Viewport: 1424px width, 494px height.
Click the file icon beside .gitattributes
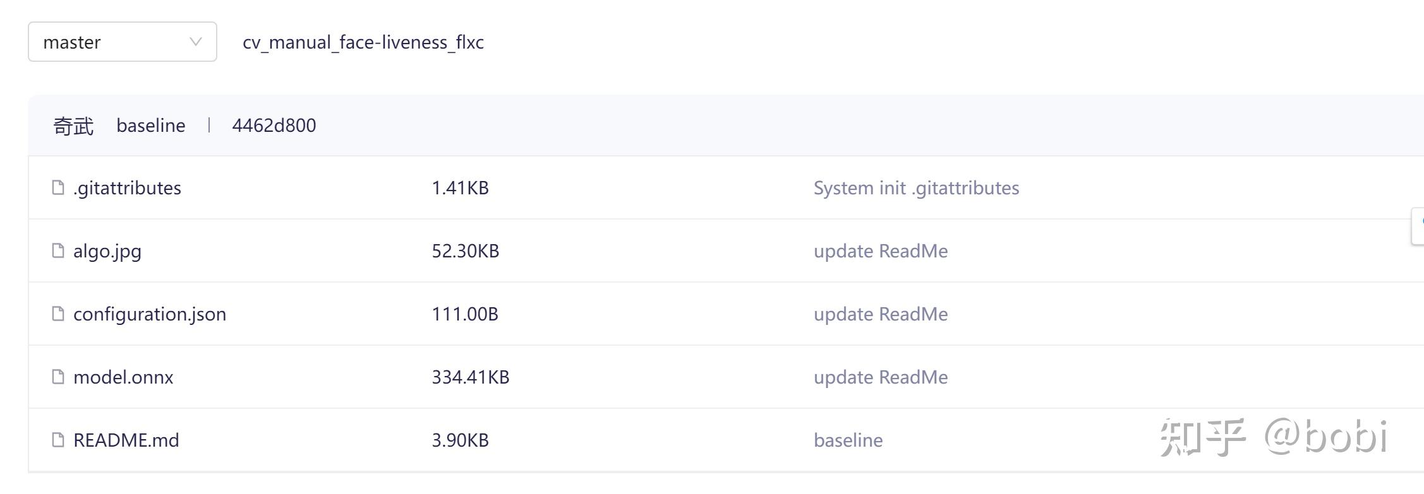(x=58, y=187)
